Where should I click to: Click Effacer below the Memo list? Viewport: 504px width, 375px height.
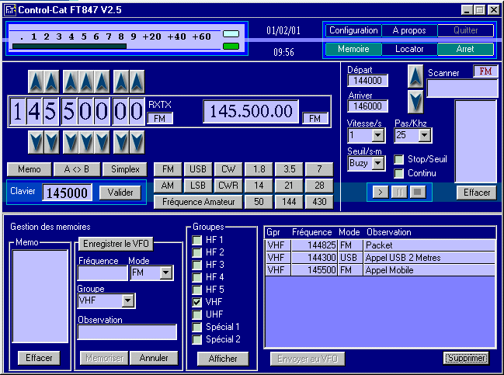(x=39, y=358)
